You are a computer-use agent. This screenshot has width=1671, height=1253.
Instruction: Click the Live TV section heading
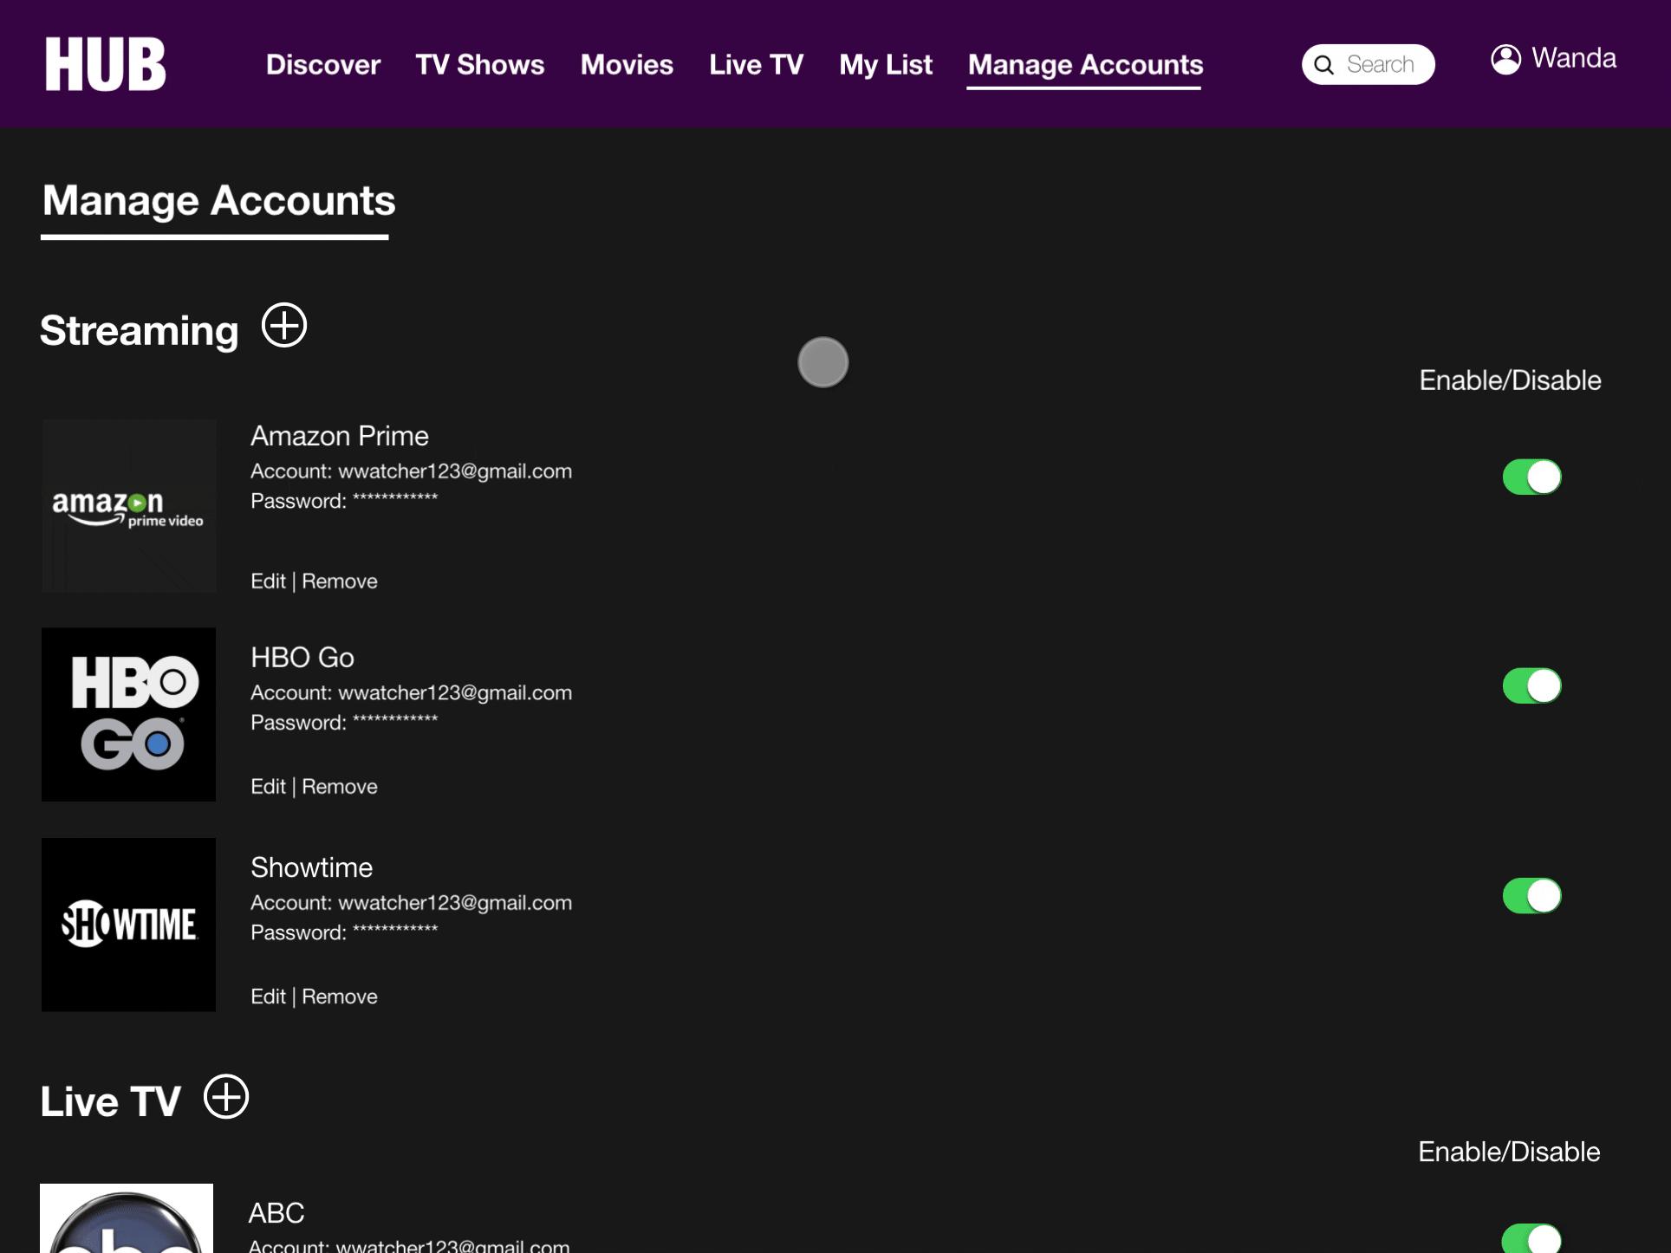point(111,1102)
